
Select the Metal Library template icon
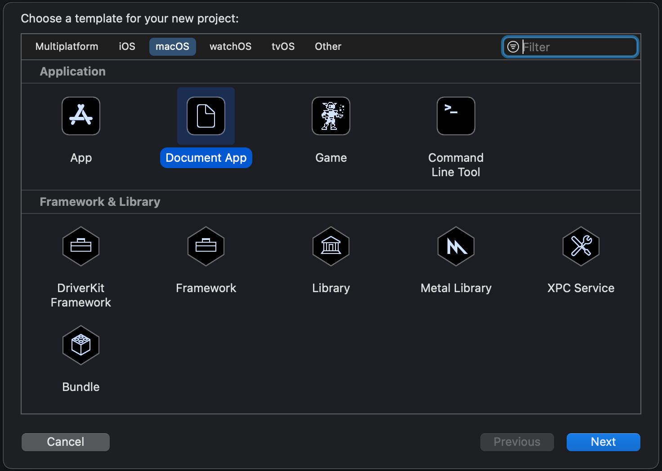click(x=456, y=246)
